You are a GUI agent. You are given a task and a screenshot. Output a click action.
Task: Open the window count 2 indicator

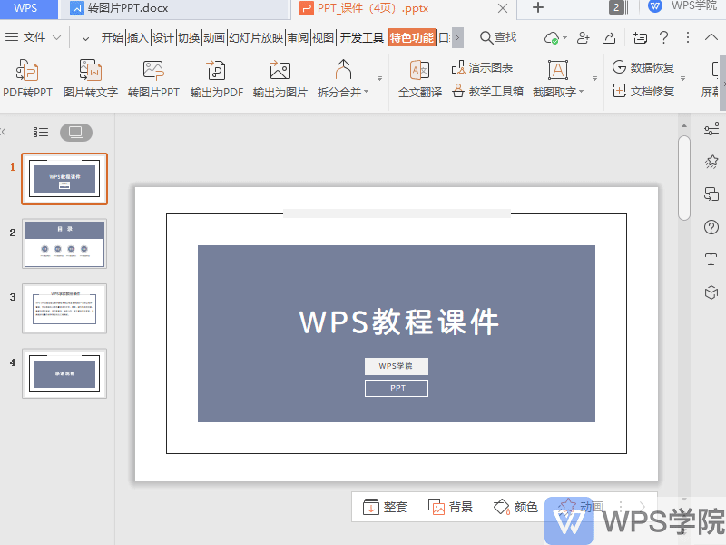tap(618, 7)
